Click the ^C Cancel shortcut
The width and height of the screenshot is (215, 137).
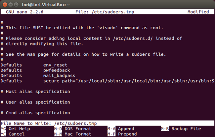pyautogui.click(x=13, y=134)
